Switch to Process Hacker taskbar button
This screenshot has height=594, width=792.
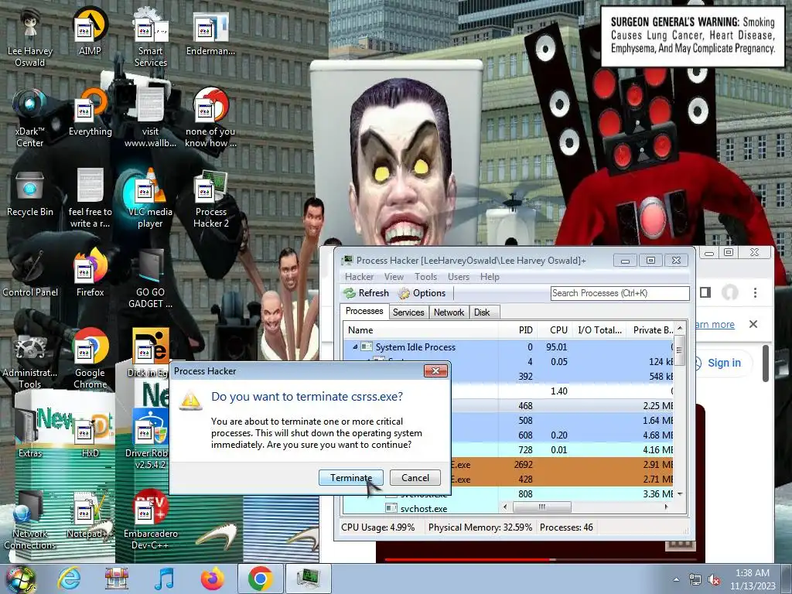309,579
